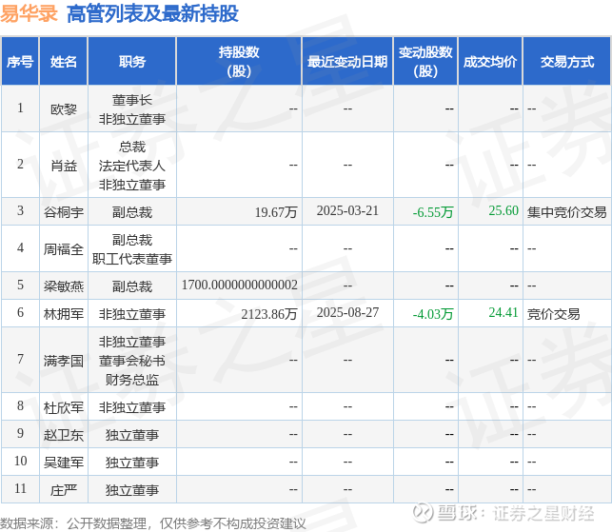Screen dimensions: 612x532
Task: Select the 职务 column header
Action: (x=132, y=62)
